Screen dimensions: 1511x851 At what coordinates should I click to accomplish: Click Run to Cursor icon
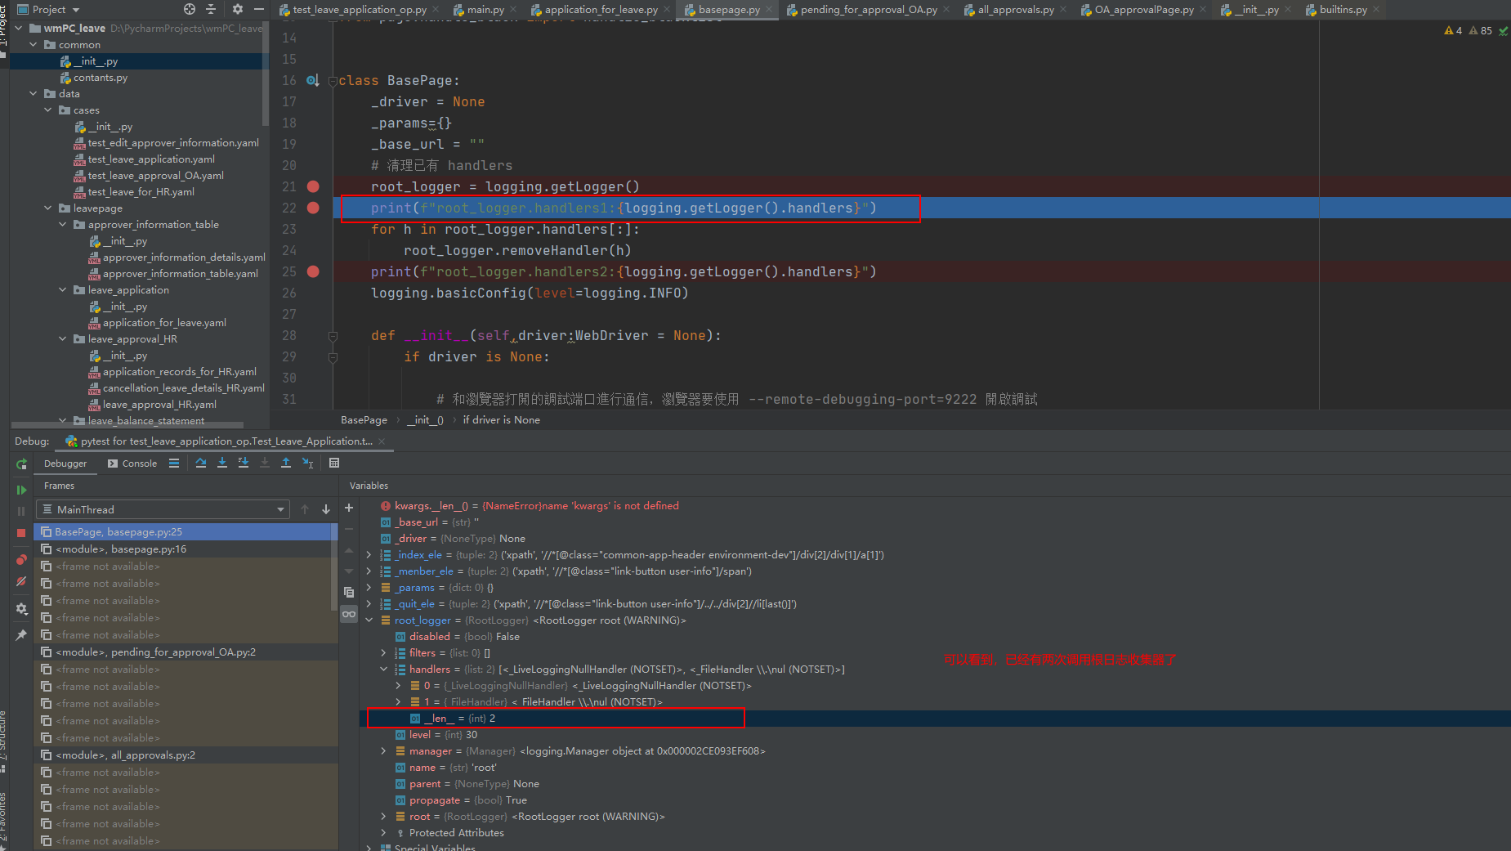click(x=307, y=463)
